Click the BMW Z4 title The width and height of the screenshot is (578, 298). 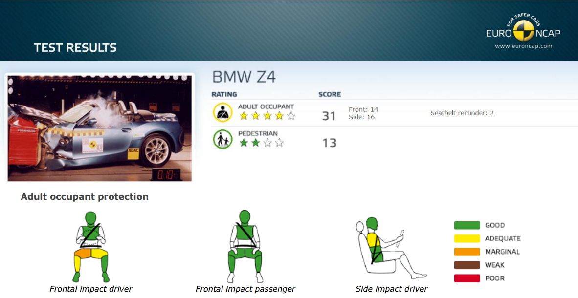coord(244,77)
